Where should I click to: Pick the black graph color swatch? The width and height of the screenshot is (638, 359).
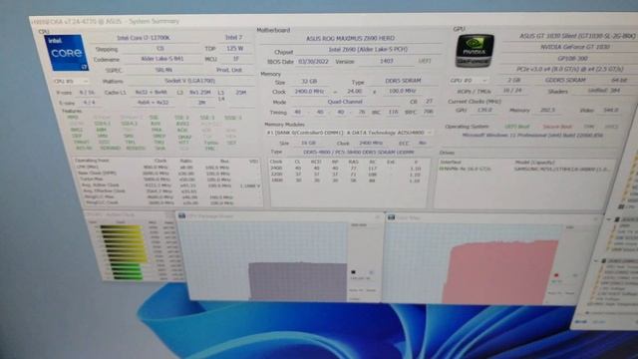coord(353,272)
